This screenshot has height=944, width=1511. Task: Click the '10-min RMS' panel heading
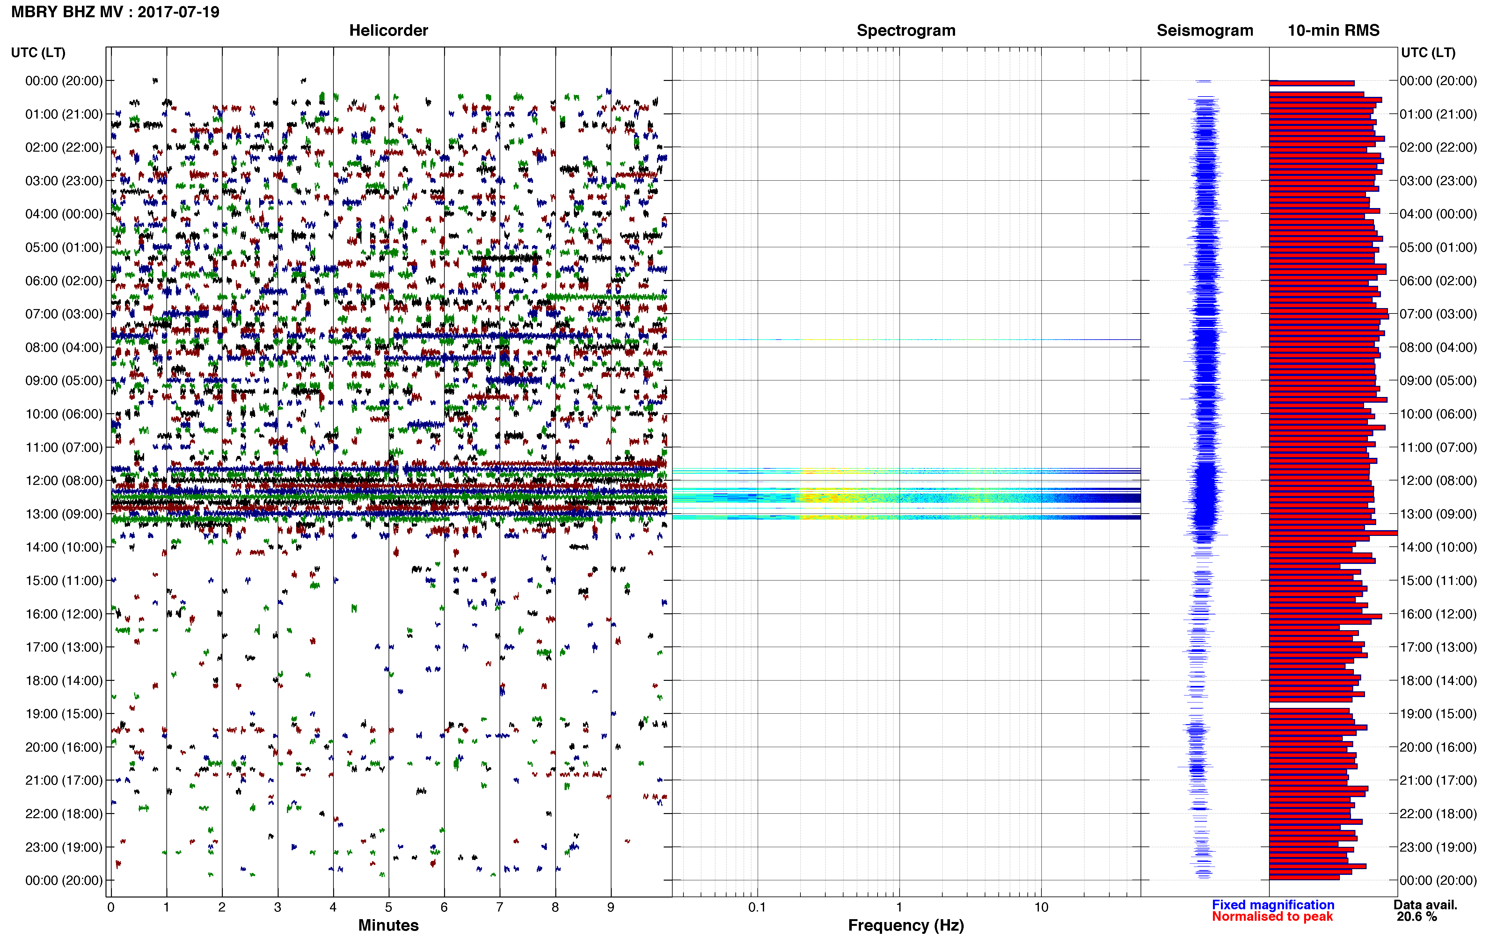point(1333,30)
